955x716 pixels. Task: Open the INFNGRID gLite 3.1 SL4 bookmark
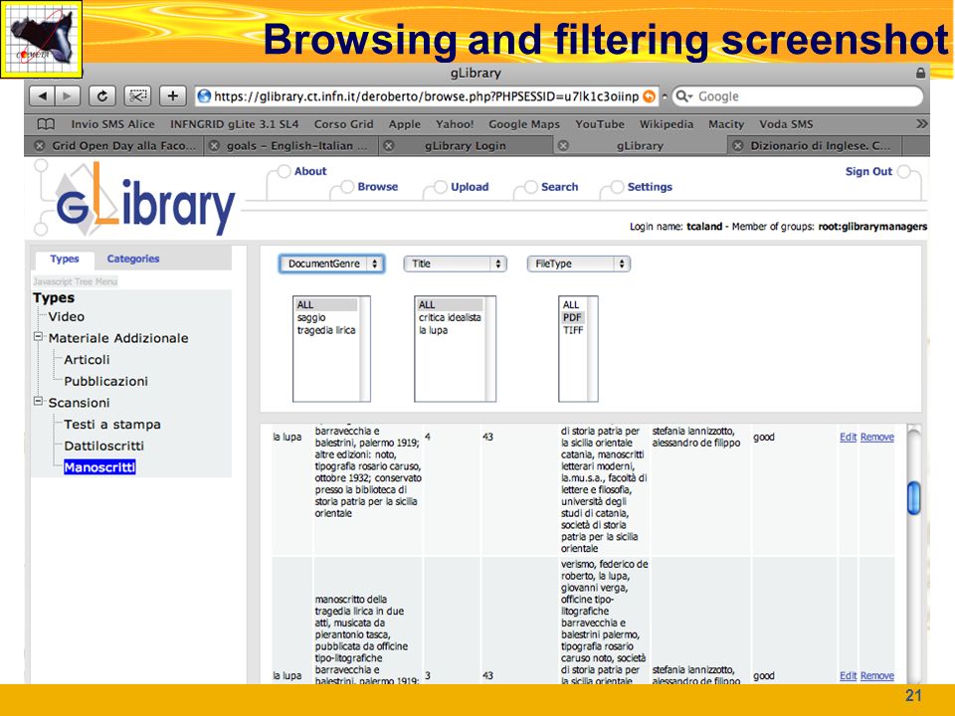pyautogui.click(x=235, y=124)
